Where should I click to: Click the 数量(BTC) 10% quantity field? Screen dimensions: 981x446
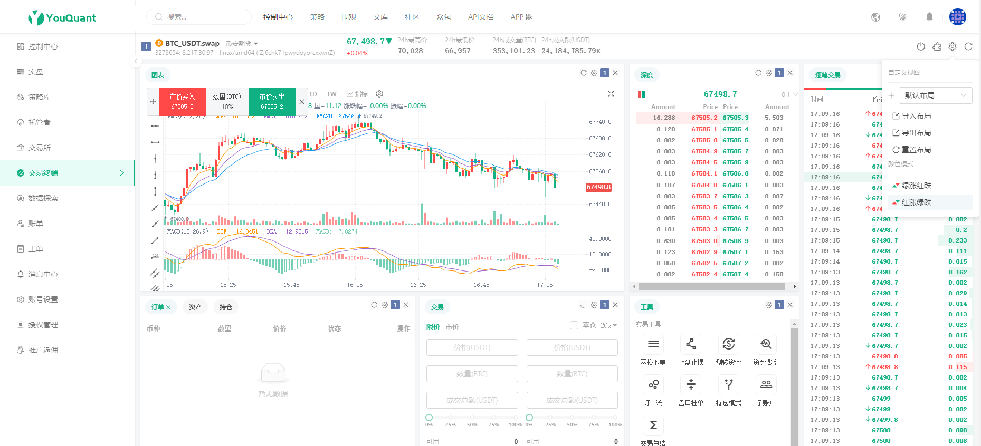(x=227, y=101)
